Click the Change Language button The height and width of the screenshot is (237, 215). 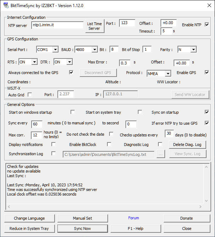(x=29, y=218)
